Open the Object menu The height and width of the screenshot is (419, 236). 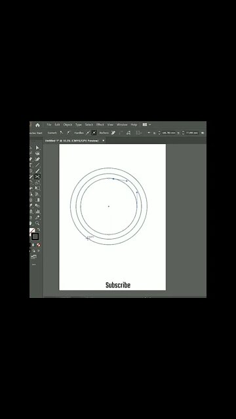(68, 124)
